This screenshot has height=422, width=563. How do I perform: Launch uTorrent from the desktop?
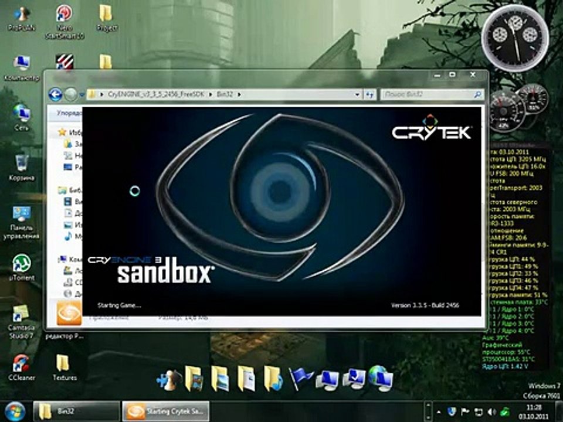[x=22, y=267]
